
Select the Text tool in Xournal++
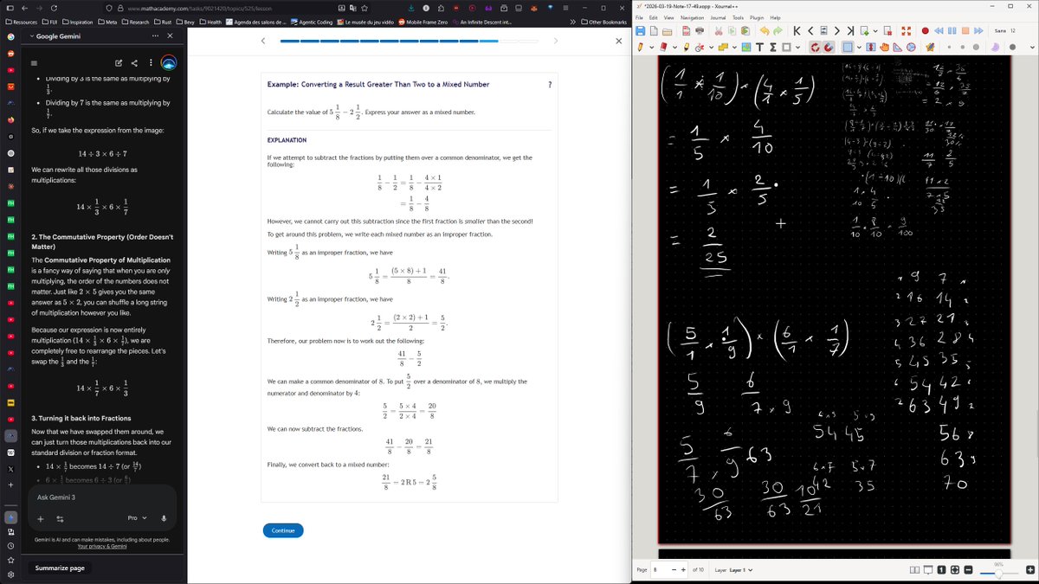click(x=759, y=47)
